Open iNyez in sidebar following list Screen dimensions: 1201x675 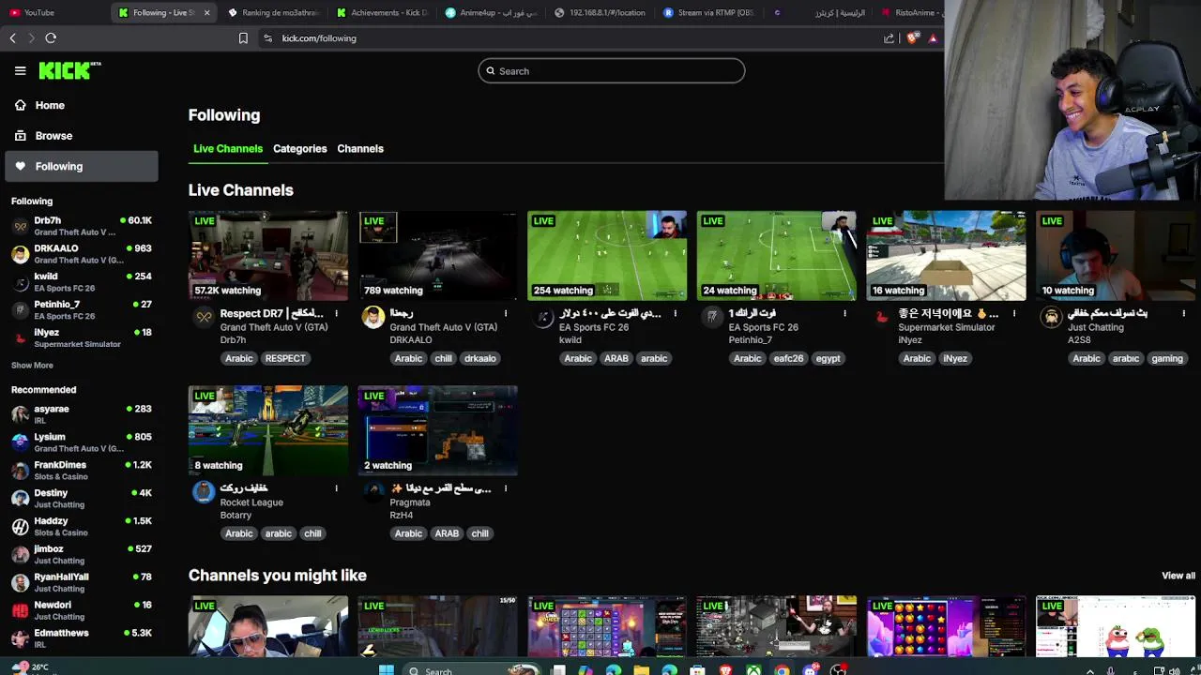pyautogui.click(x=81, y=337)
